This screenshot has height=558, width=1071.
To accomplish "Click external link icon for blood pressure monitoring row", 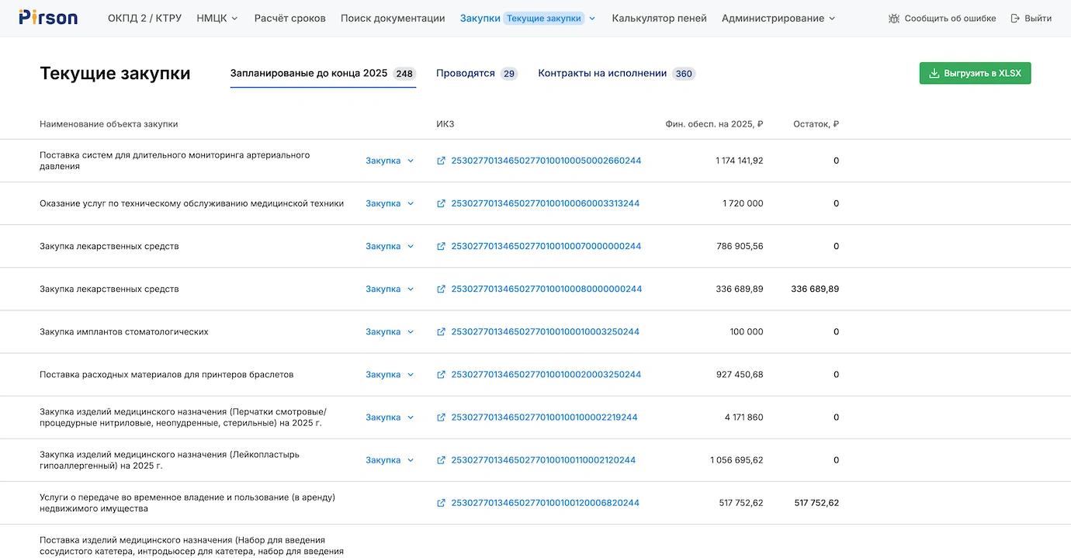I will pos(442,161).
